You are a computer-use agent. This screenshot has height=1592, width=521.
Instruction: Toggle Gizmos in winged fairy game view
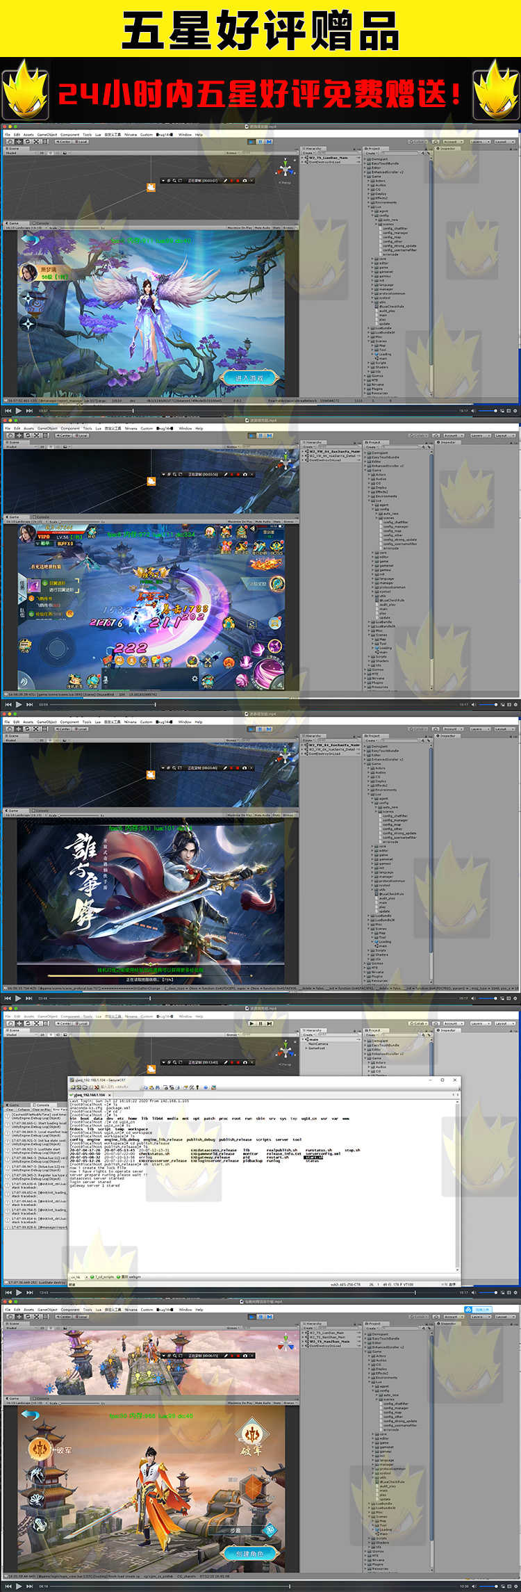[289, 227]
